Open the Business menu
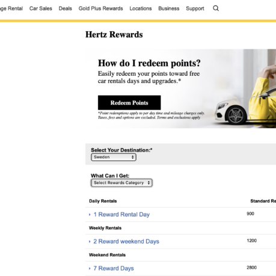This screenshot has height=276, width=276. coord(169,8)
